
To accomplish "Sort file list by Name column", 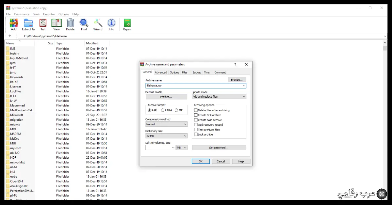I will [20, 43].
